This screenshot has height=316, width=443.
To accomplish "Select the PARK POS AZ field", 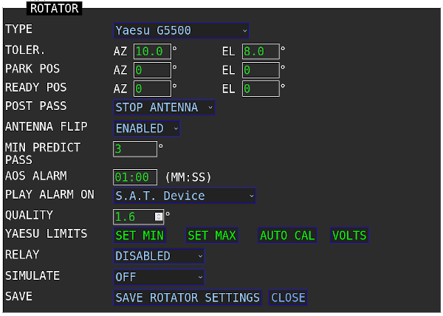I will 151,70.
